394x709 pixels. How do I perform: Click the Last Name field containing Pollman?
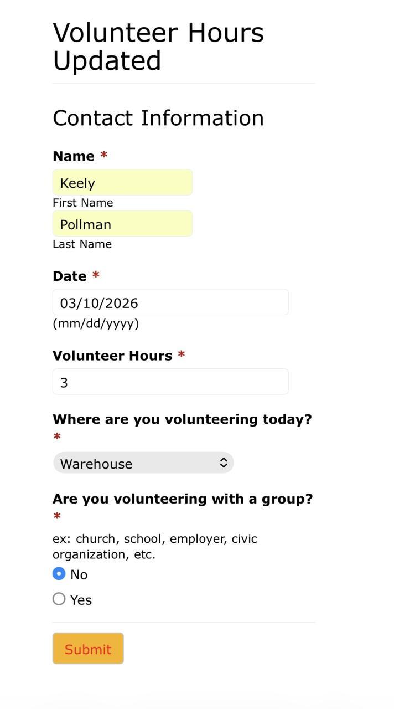pyautogui.click(x=122, y=224)
